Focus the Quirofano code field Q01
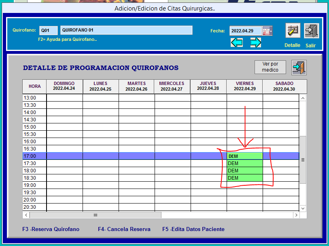This screenshot has height=246, width=329. pos(49,30)
